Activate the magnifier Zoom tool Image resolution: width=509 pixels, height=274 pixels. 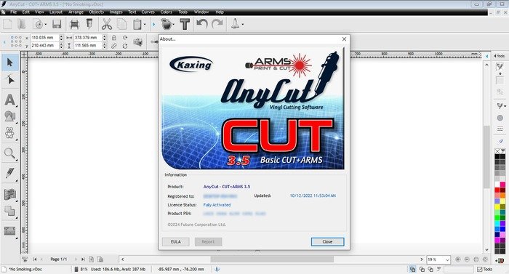(x=9, y=153)
